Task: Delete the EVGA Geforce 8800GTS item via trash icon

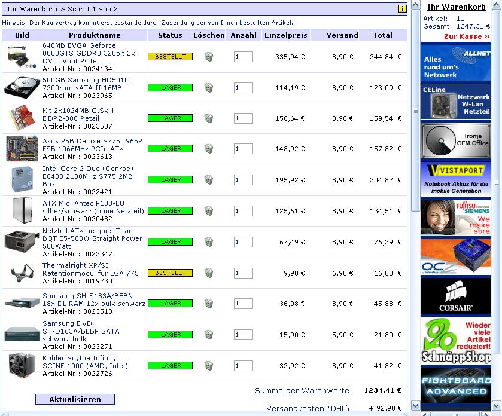Action: pos(209,57)
